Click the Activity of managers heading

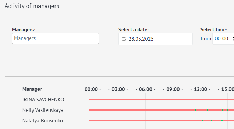32,6
